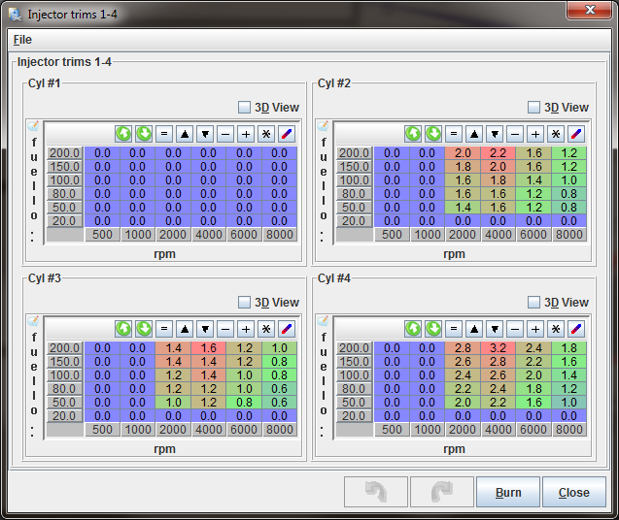Click green up-arrow icon in Cyl #1 toolbar
Screen dimensions: 619x520
pyautogui.click(x=123, y=134)
